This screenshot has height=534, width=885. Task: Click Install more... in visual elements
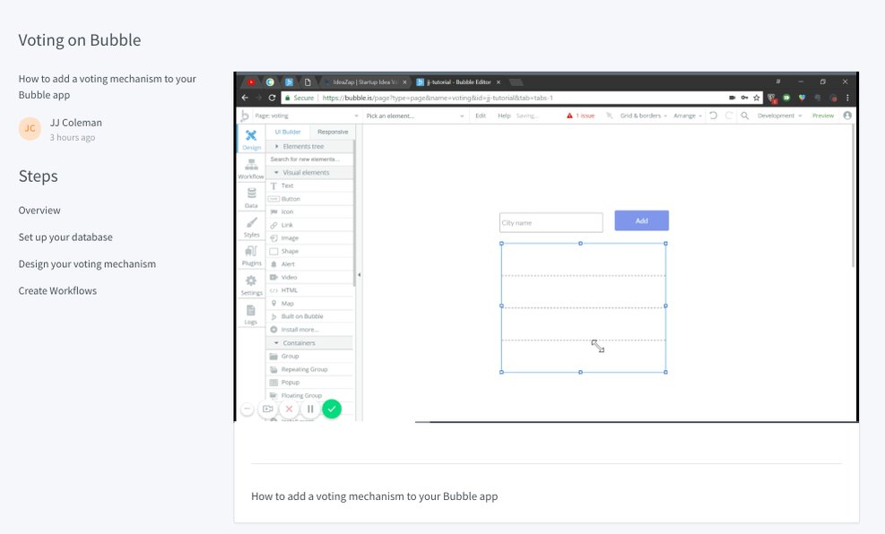point(310,330)
